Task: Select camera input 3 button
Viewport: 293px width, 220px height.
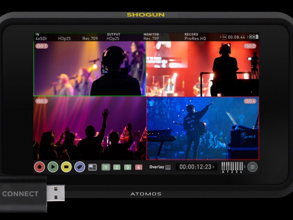Action: tap(128, 167)
